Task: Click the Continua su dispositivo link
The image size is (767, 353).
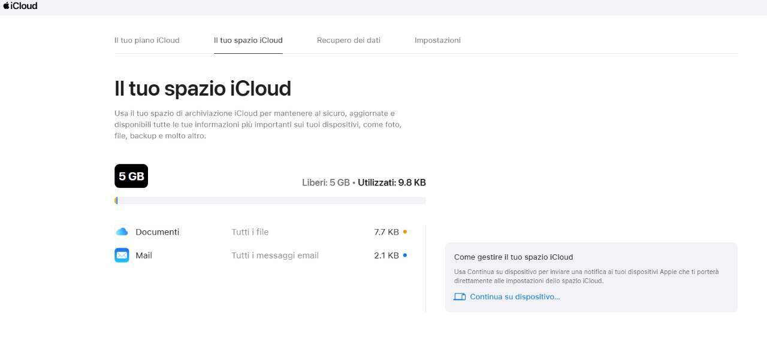Action: [515, 297]
